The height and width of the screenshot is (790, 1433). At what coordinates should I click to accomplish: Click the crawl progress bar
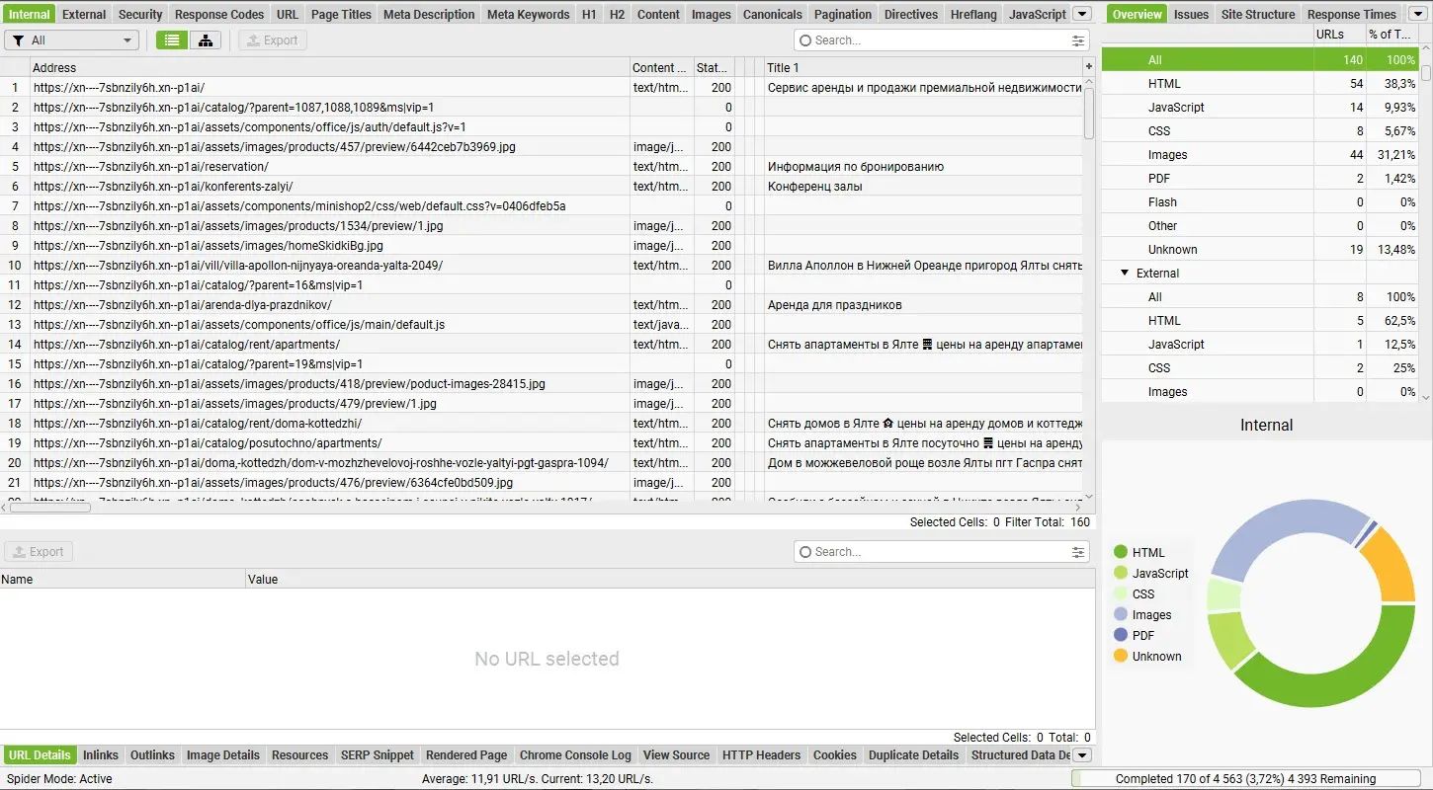(1250, 779)
